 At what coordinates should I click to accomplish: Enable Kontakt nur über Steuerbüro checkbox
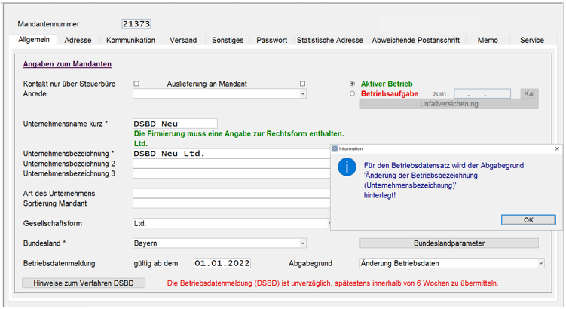point(136,84)
